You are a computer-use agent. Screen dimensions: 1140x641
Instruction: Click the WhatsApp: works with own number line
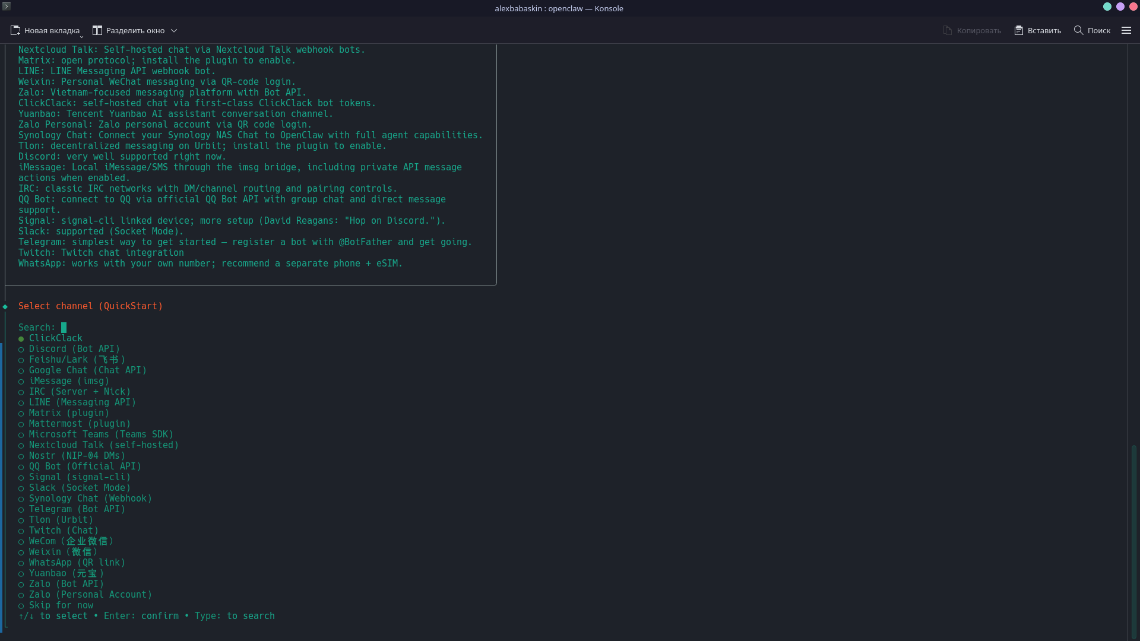(x=210, y=264)
